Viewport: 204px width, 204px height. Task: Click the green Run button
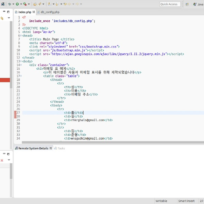tap(17, 4)
